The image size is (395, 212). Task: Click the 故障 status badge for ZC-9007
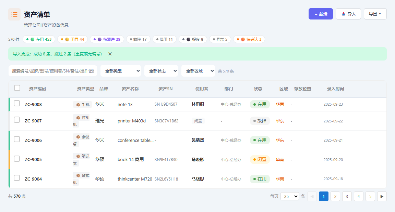(x=260, y=121)
